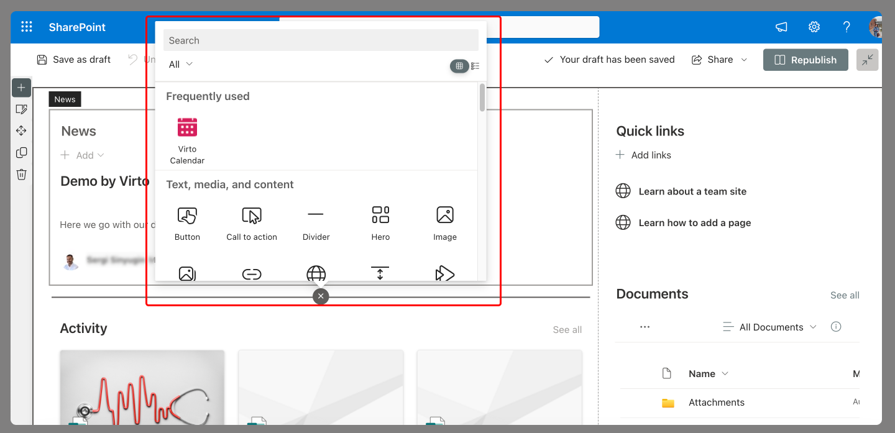This screenshot has width=895, height=433.
Task: Select the Divider web part
Action: [x=316, y=224]
